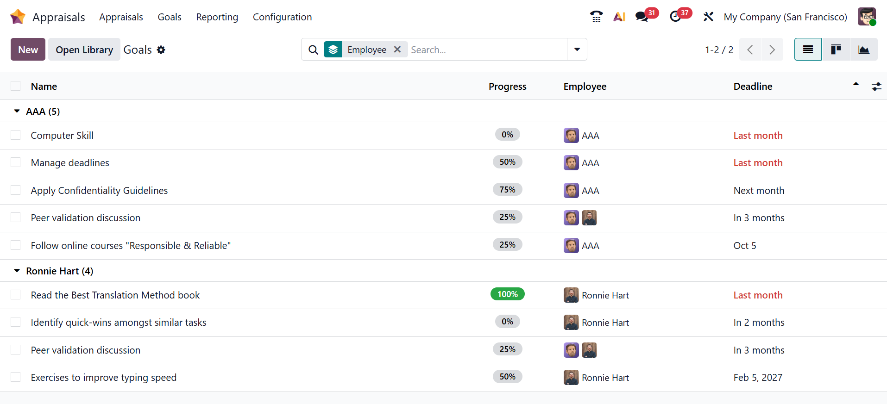Open the conversations messages icon
The height and width of the screenshot is (404, 887).
point(642,17)
